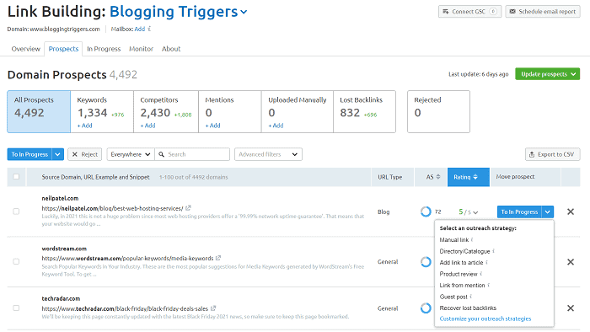
Task: Open the About tab
Action: point(171,49)
